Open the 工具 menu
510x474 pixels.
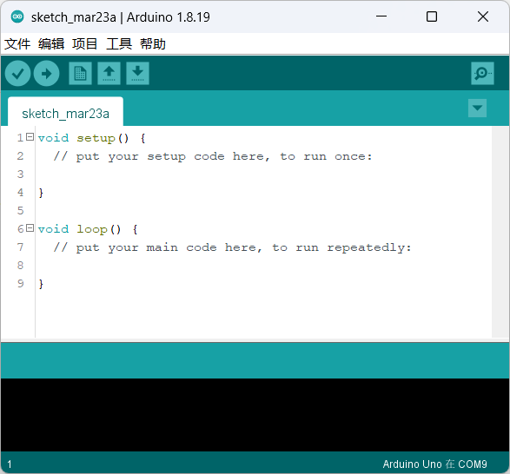(x=119, y=44)
